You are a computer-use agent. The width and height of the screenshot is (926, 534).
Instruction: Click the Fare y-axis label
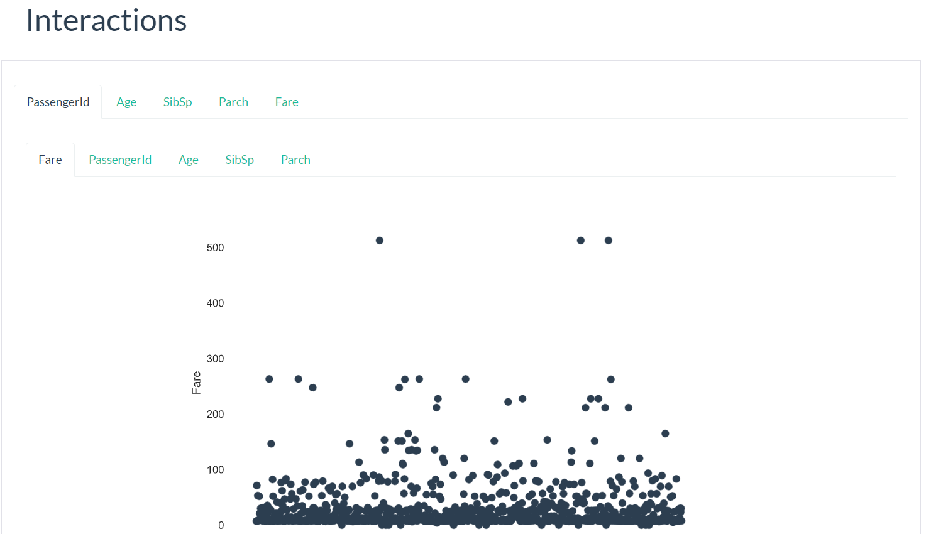coord(196,383)
